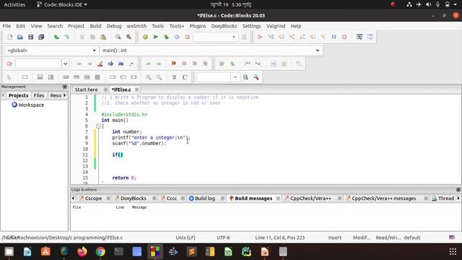The width and height of the screenshot is (462, 260).
Task: Click inside the if() parentheses on line 11
Action: click(x=120, y=155)
